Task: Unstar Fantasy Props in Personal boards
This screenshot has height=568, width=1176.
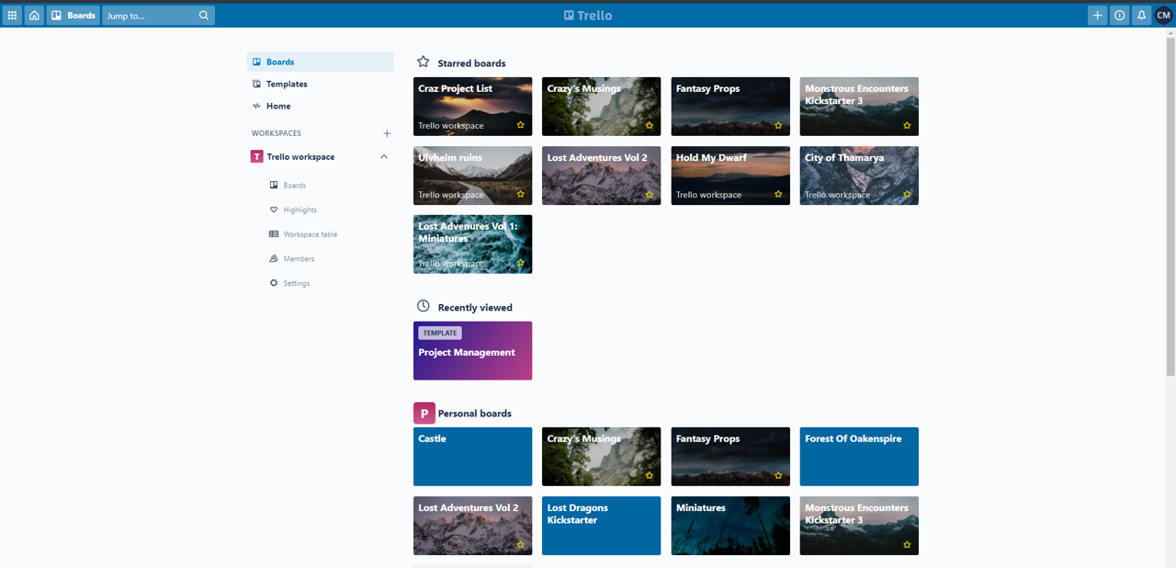Action: (778, 475)
